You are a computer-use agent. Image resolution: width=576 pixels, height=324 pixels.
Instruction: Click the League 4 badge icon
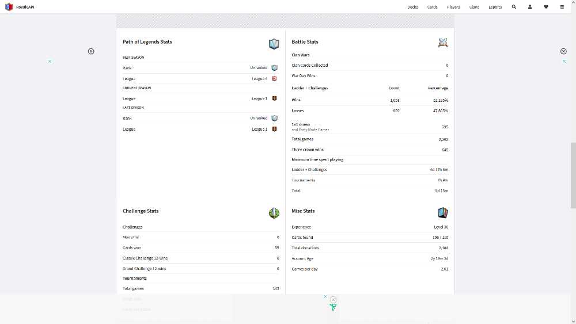pyautogui.click(x=274, y=78)
